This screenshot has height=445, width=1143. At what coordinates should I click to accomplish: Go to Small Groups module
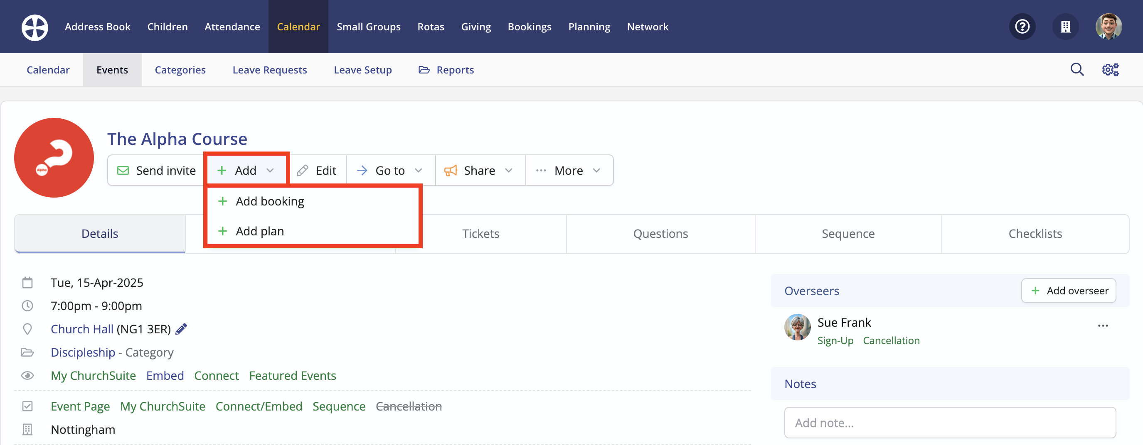click(x=368, y=27)
